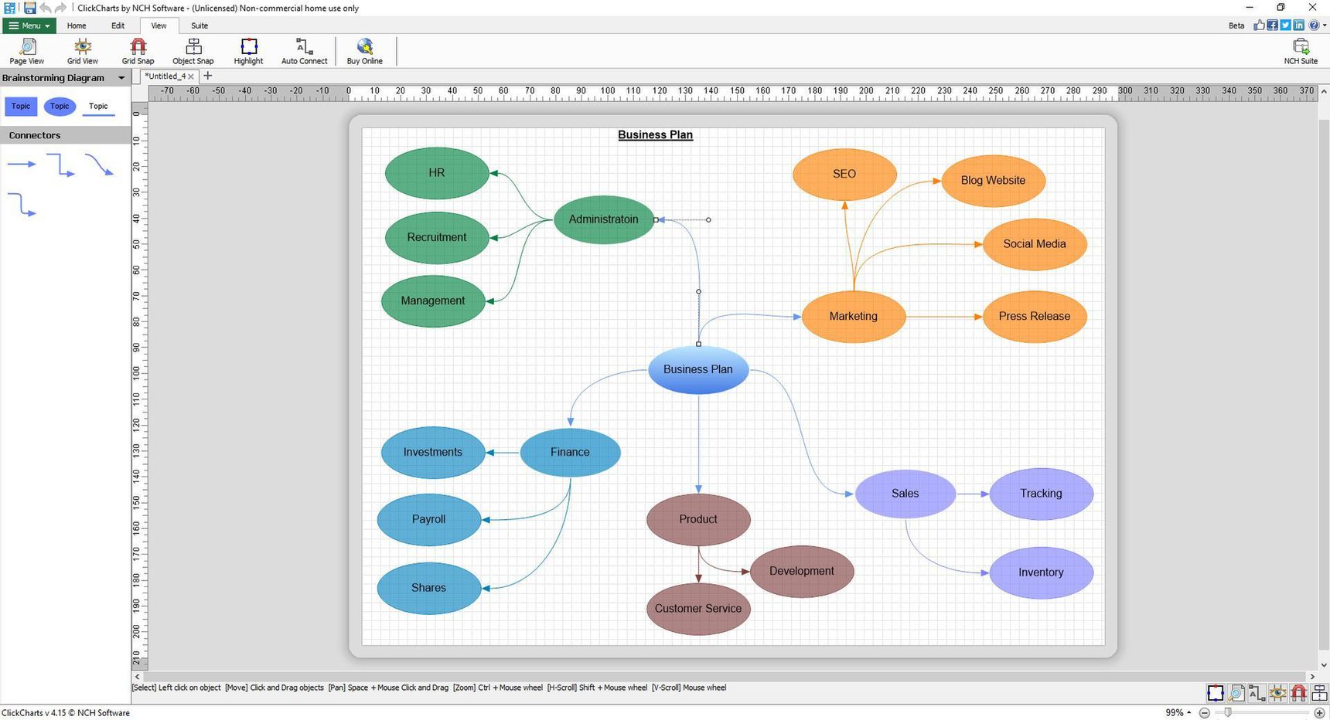The image size is (1330, 720).
Task: Toggle auto connect icon in bottom status bar
Action: pyautogui.click(x=1257, y=693)
